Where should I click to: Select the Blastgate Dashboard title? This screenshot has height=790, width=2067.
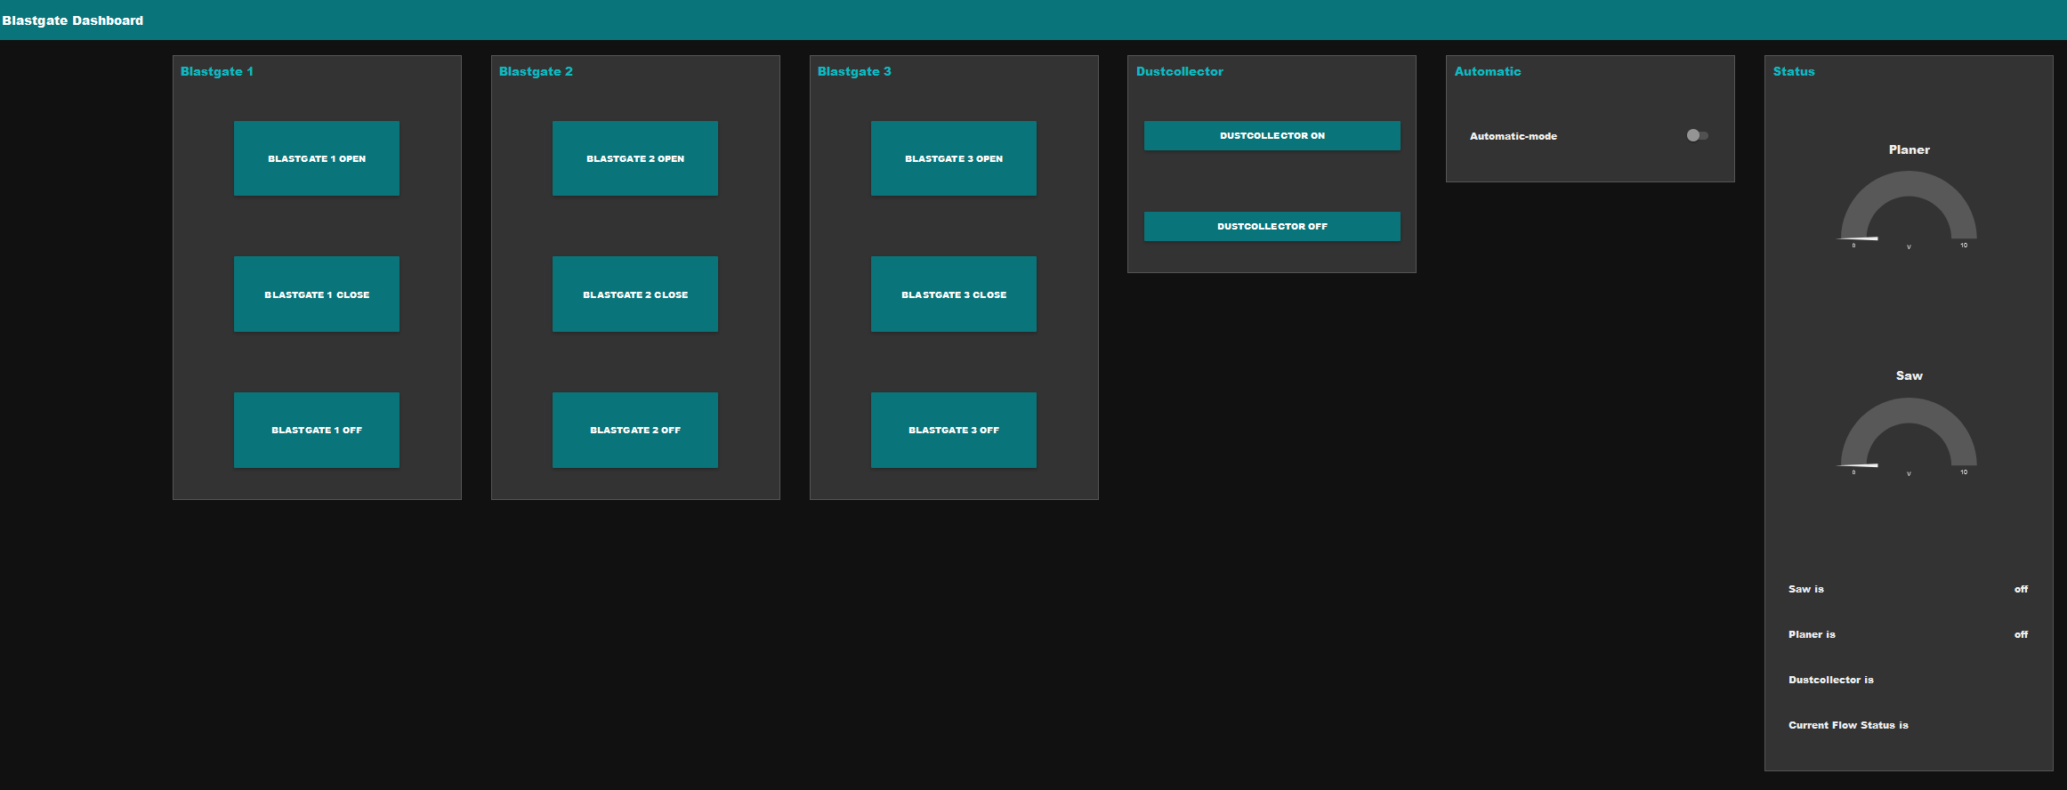pyautogui.click(x=73, y=20)
